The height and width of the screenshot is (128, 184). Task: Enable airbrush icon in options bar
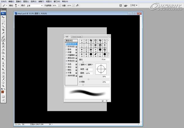[x=77, y=5]
